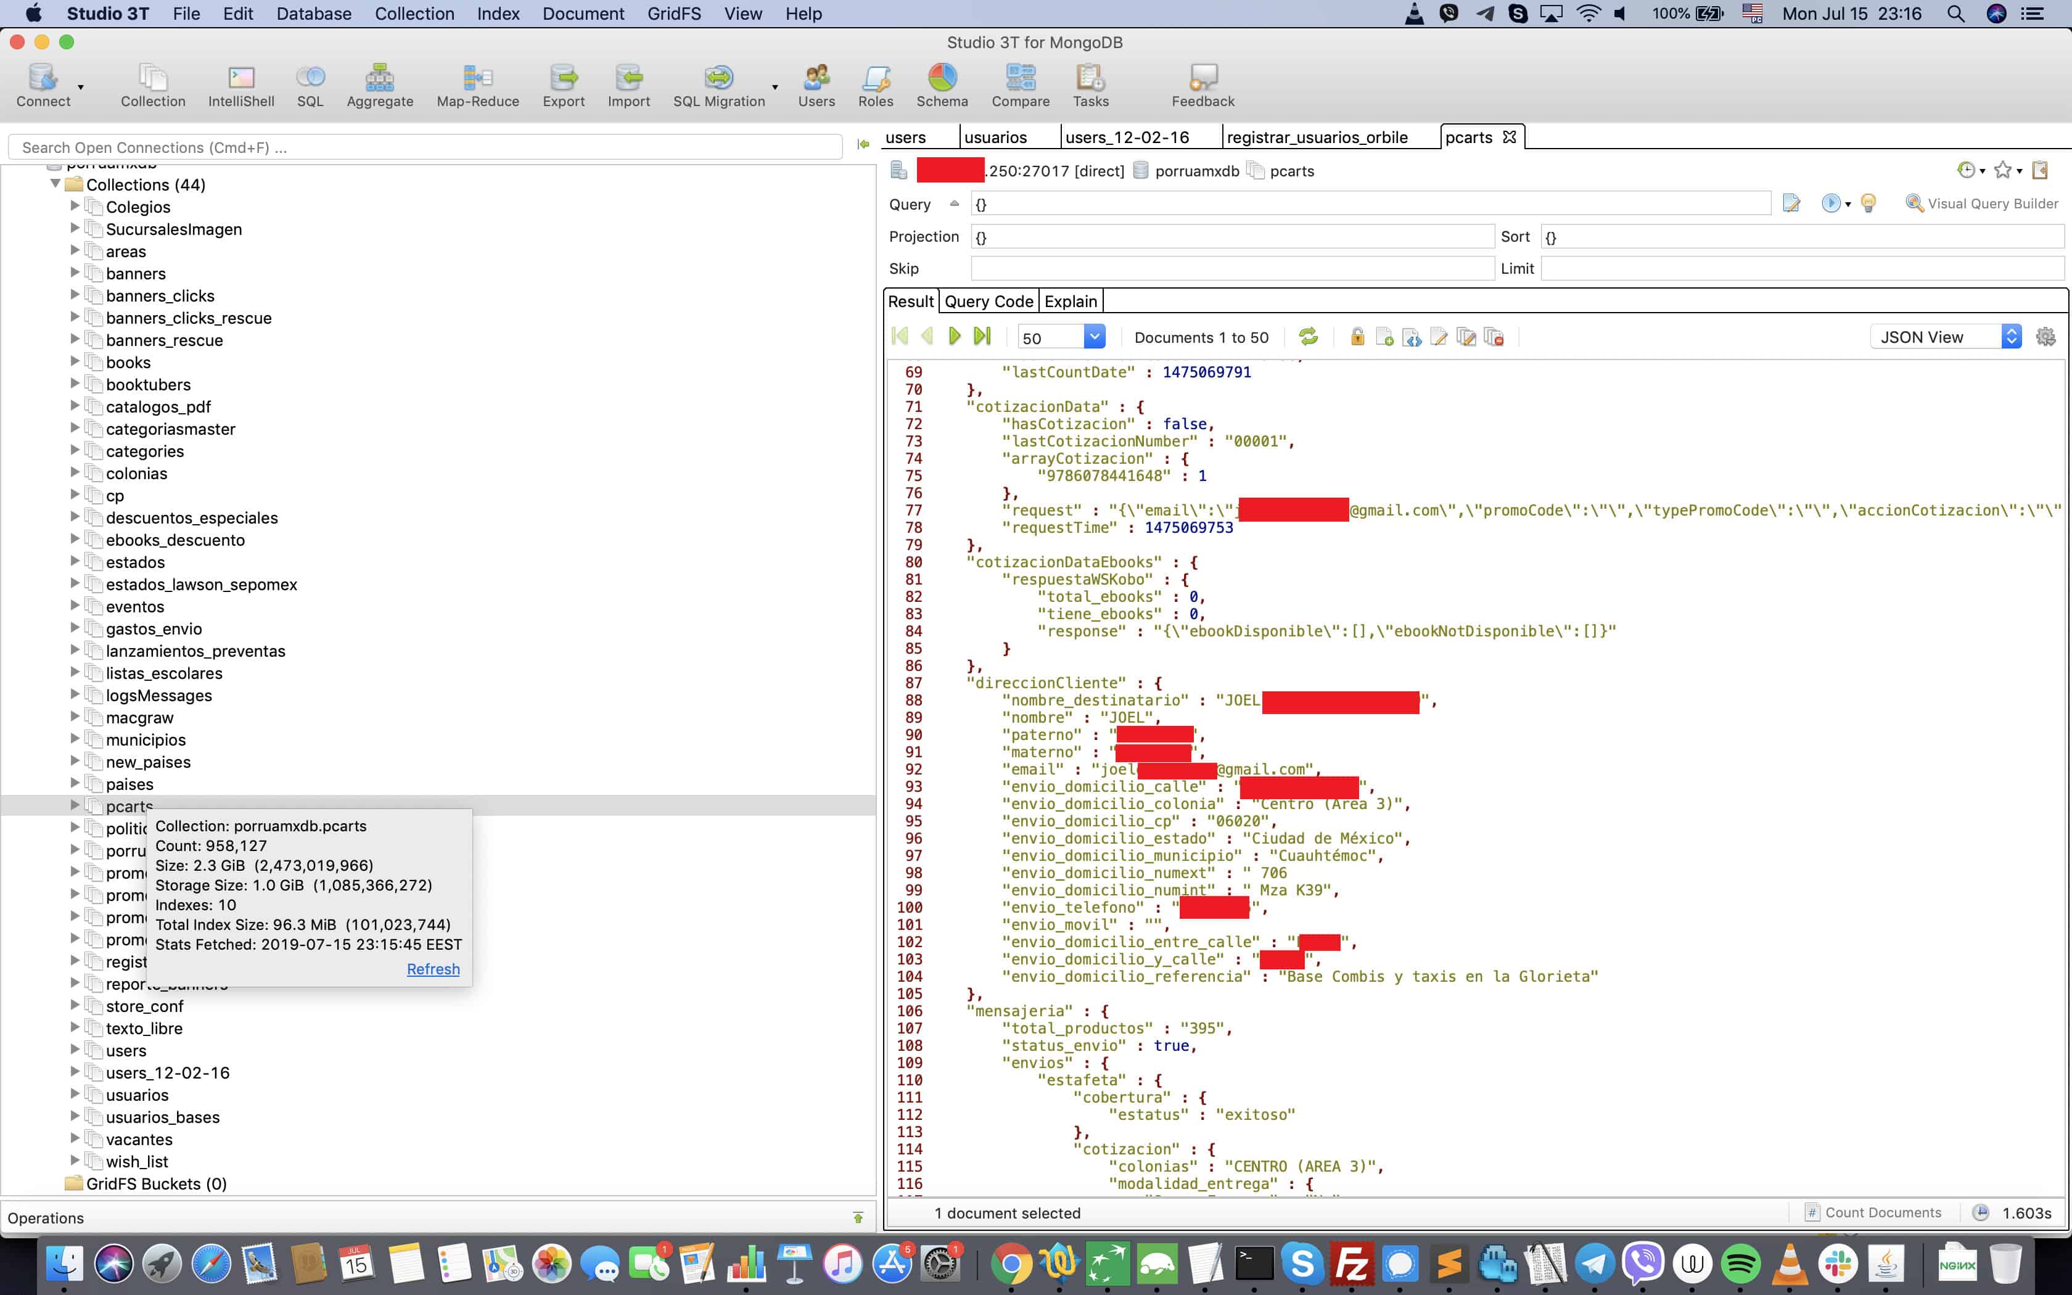Viewport: 2072px width, 1295px height.
Task: Open the IntelliShell tool
Action: pos(240,86)
